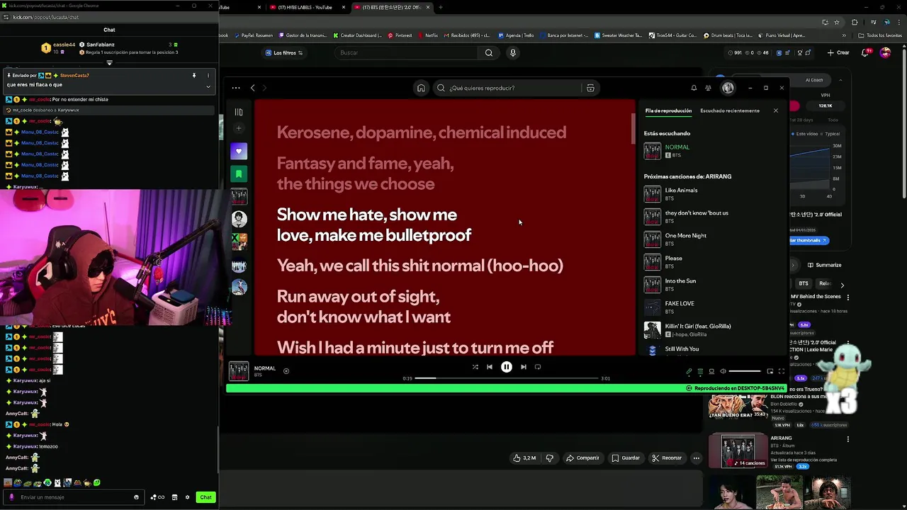Open emoji picker in Kick chat input
The image size is (907, 510).
[136, 497]
